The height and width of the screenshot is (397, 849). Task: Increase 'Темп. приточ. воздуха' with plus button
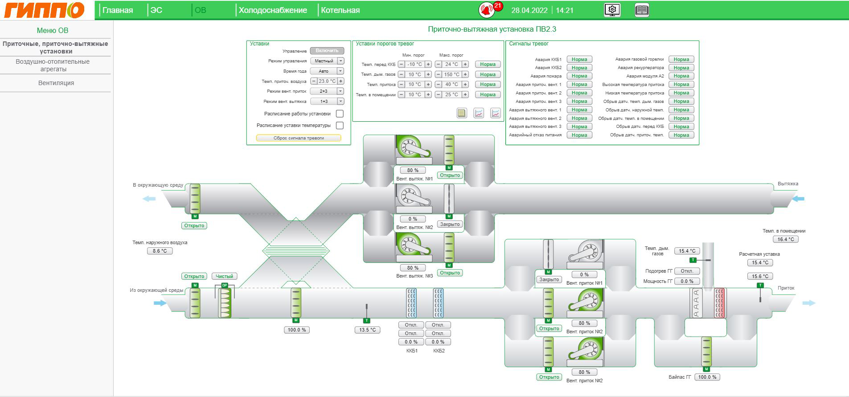tap(341, 81)
